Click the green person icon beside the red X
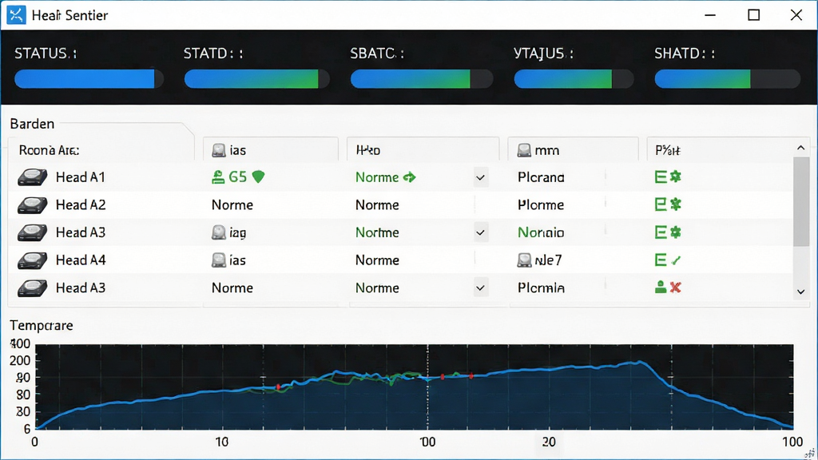 click(661, 287)
